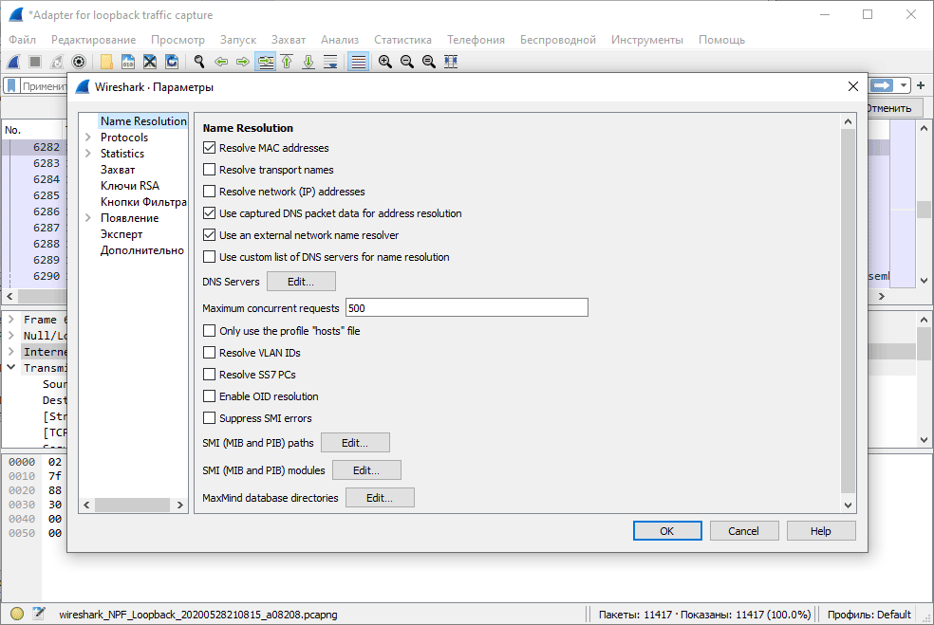Jump to the first packet icon
The width and height of the screenshot is (934, 625).
(287, 62)
